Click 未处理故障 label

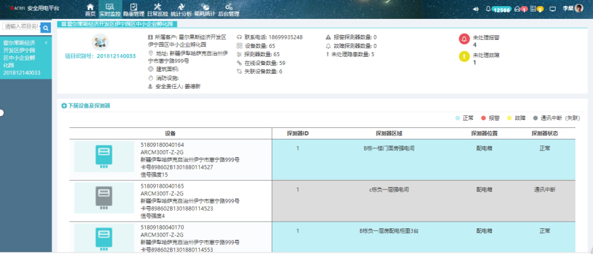486,55
